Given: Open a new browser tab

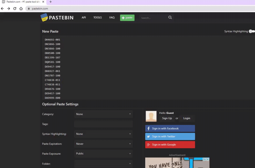Looking at the screenshot, I should coord(50,2).
